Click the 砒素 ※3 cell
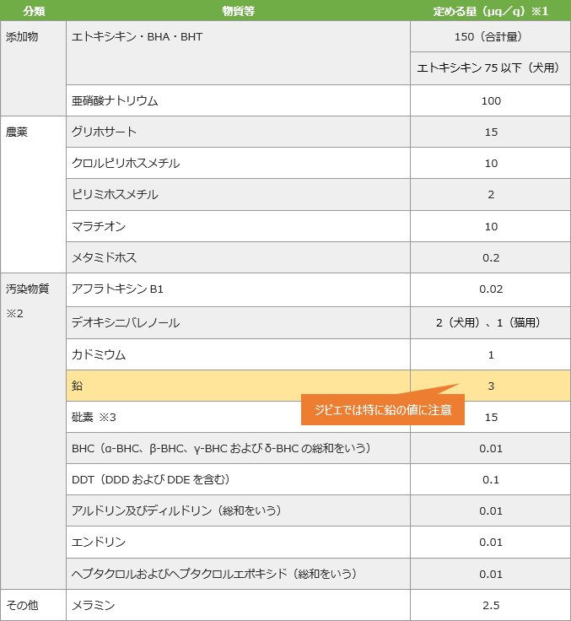This screenshot has height=621, width=571. pos(186,417)
